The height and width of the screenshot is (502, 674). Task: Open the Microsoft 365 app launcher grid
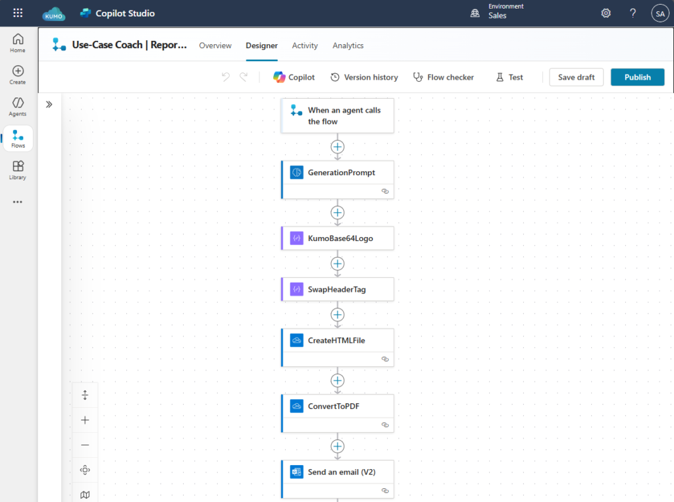[x=18, y=13]
